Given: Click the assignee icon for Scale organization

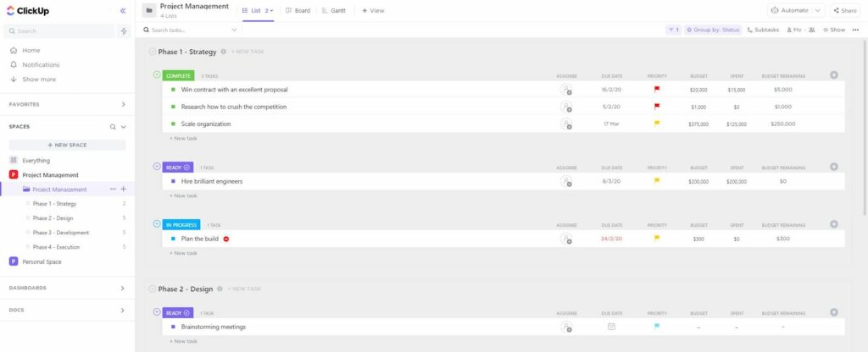Looking at the screenshot, I should tap(565, 124).
